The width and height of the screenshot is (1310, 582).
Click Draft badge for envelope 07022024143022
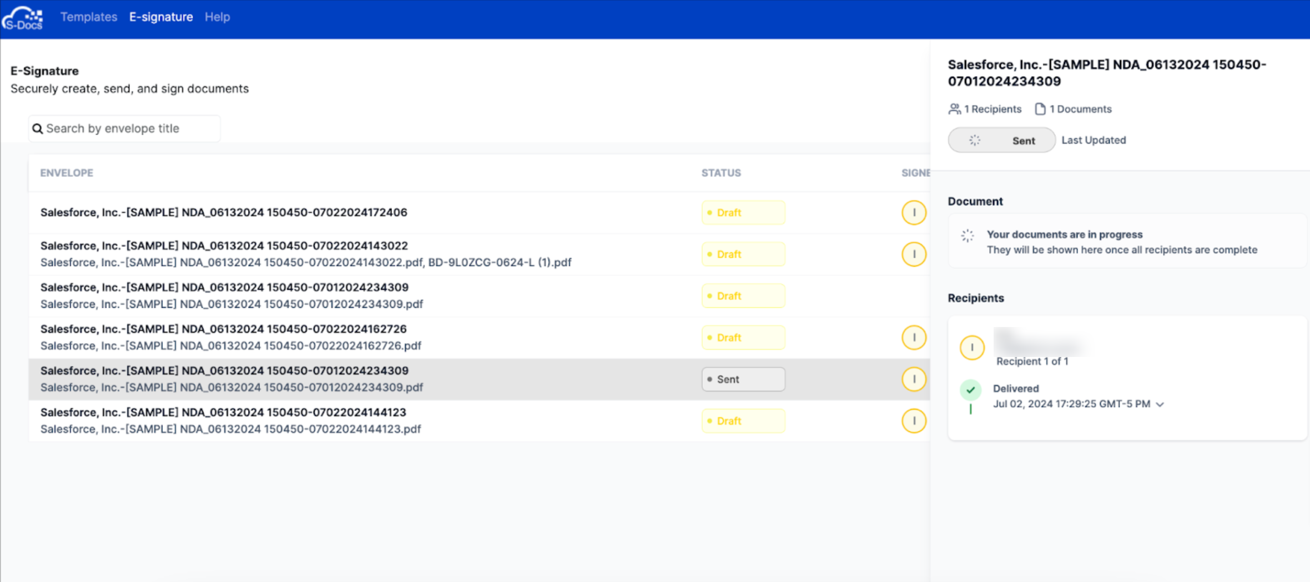[743, 254]
